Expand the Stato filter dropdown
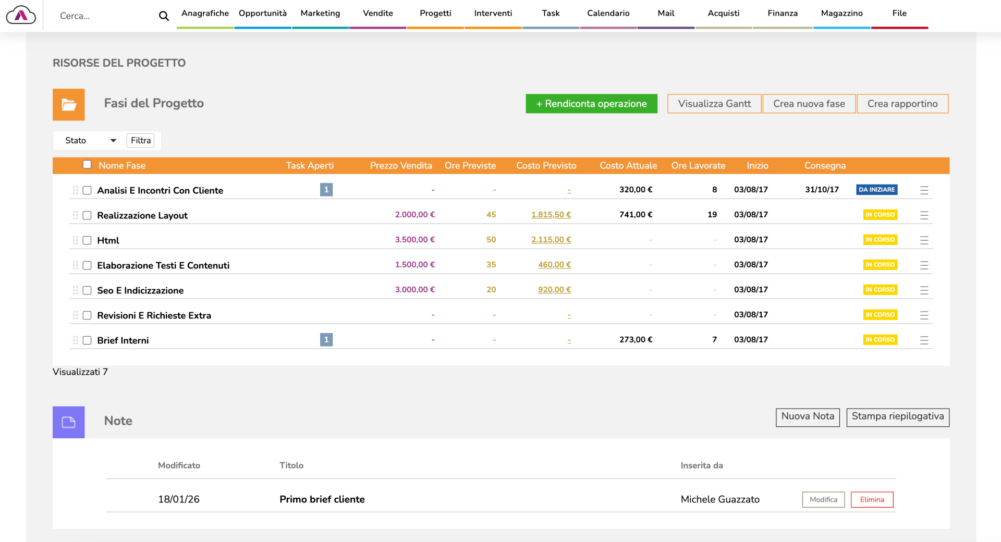 90,141
